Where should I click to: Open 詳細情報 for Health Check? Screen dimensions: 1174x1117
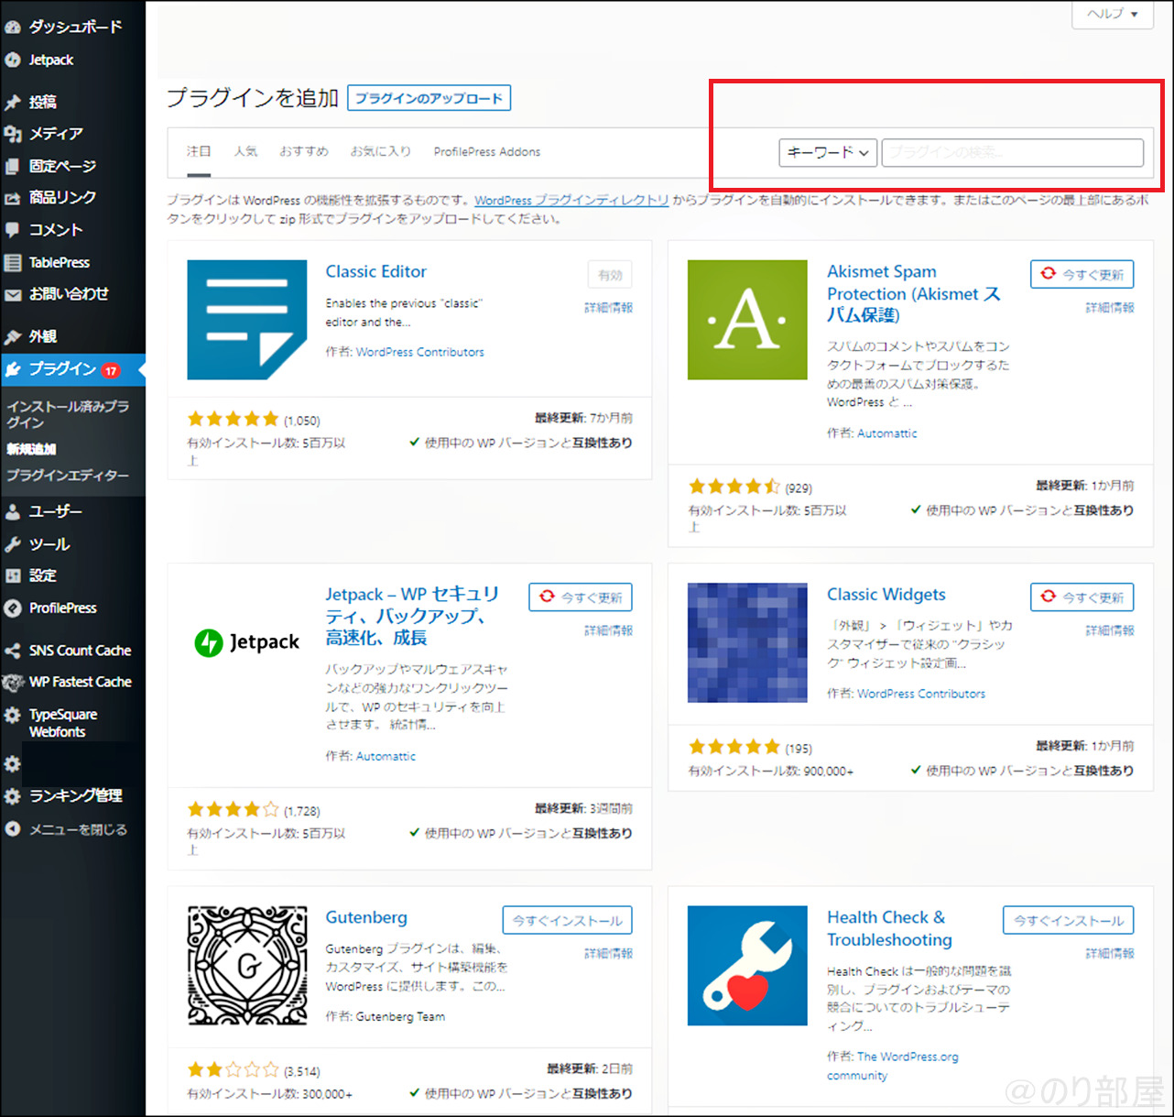click(x=1110, y=954)
